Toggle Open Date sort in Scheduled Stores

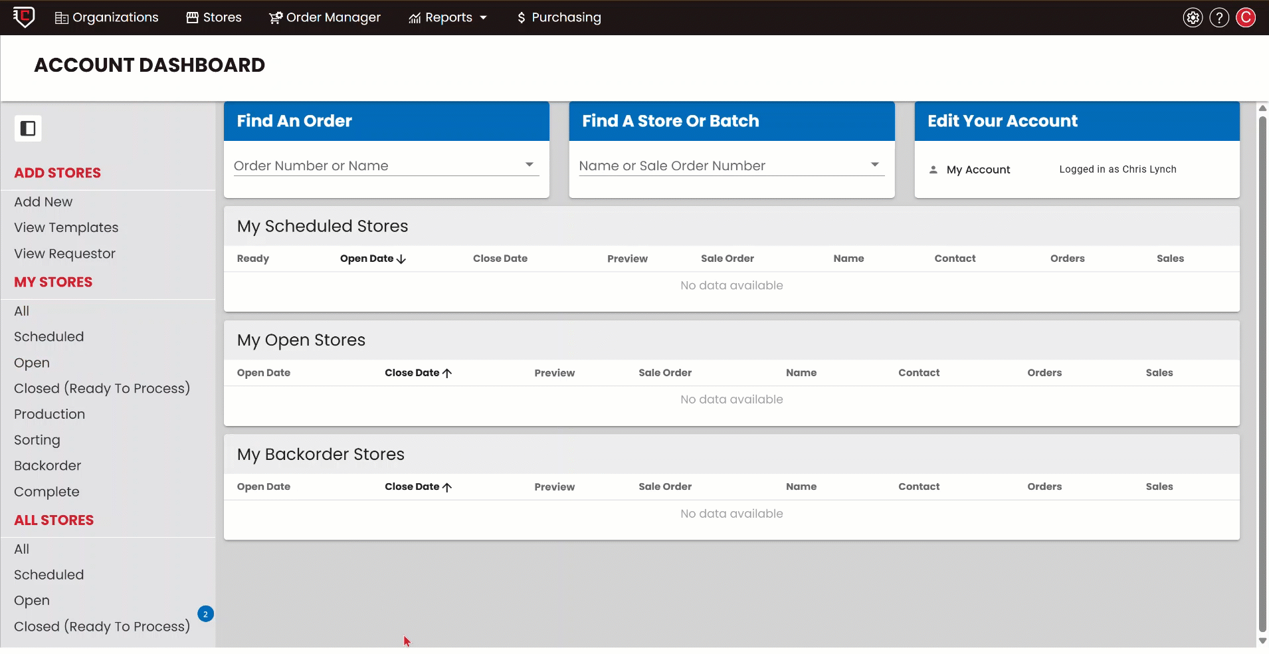click(x=373, y=259)
